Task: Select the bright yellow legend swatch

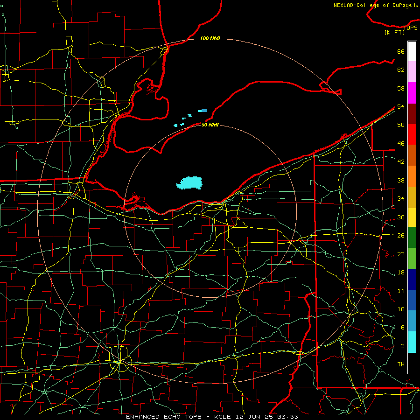Action: [x=412, y=217]
